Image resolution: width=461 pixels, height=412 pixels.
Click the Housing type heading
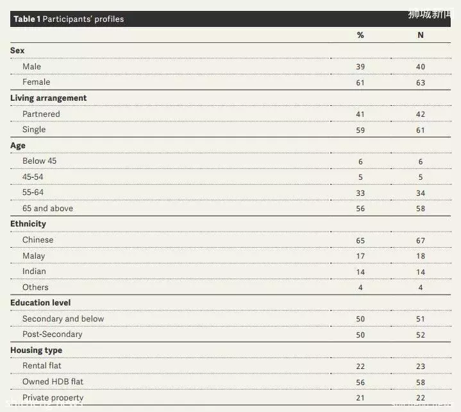pyautogui.click(x=36, y=350)
